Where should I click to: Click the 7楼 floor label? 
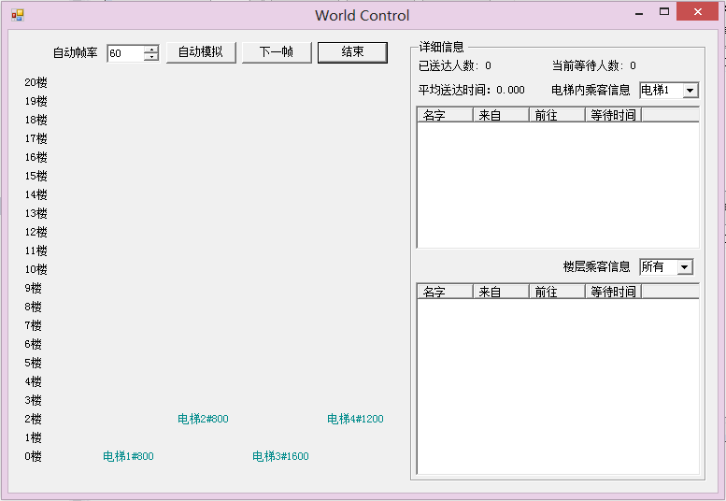(x=34, y=325)
